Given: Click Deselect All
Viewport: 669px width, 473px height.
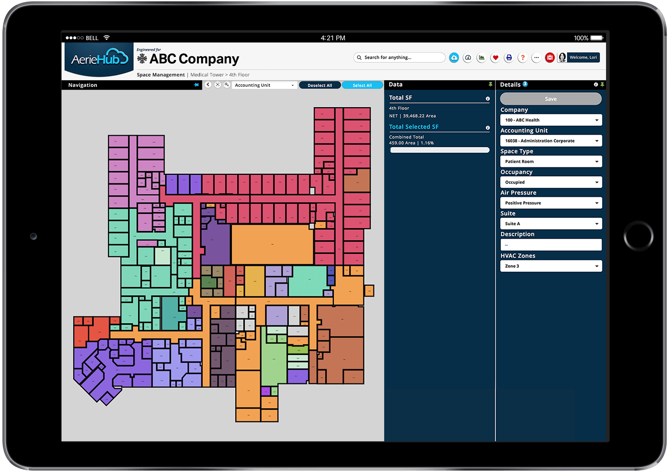Looking at the screenshot, I should coord(320,85).
